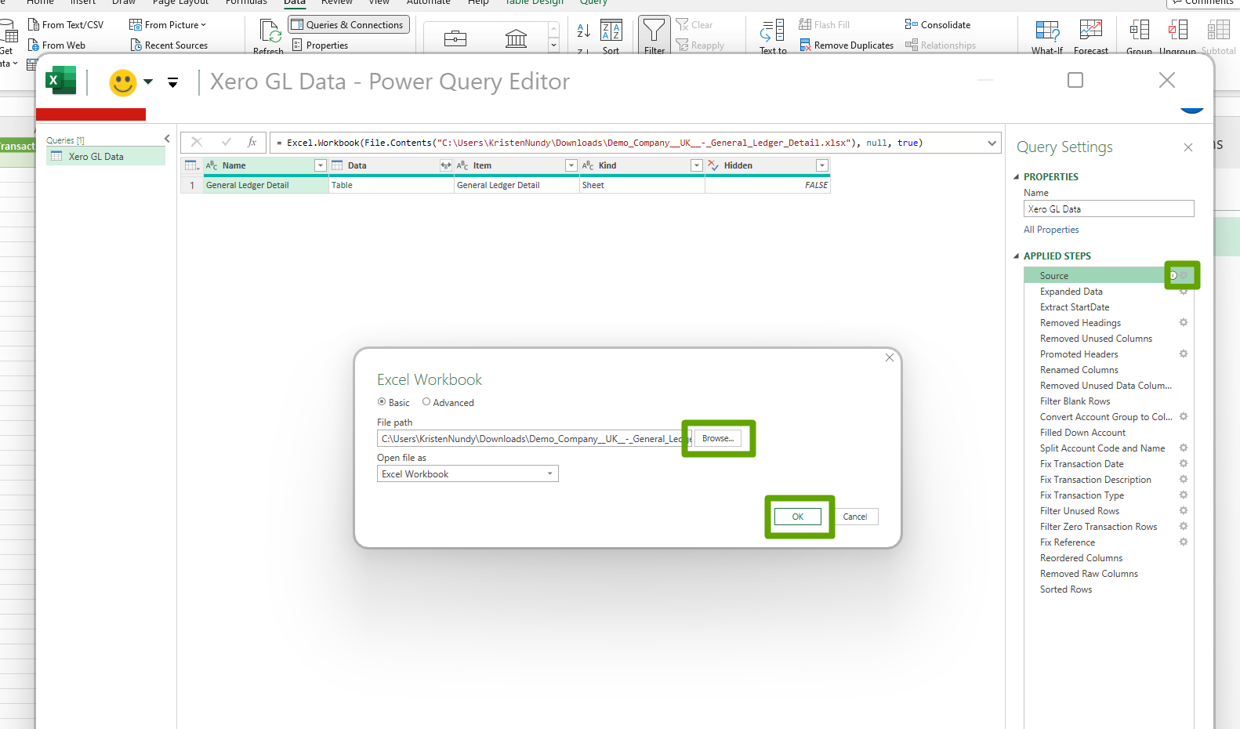1240x729 pixels.
Task: Open the Item column filter dropdown
Action: 571,165
